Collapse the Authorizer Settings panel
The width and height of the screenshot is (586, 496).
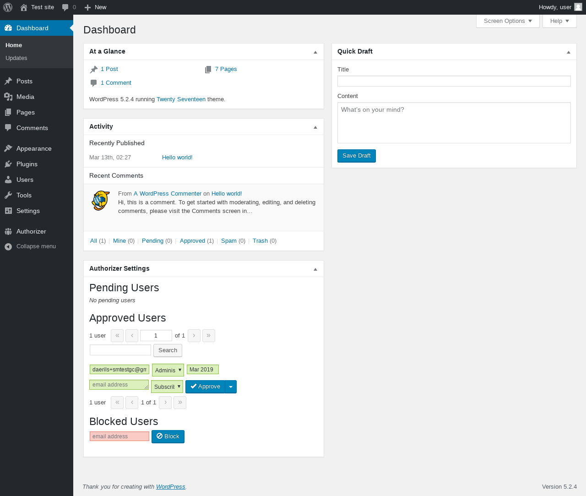tap(315, 269)
